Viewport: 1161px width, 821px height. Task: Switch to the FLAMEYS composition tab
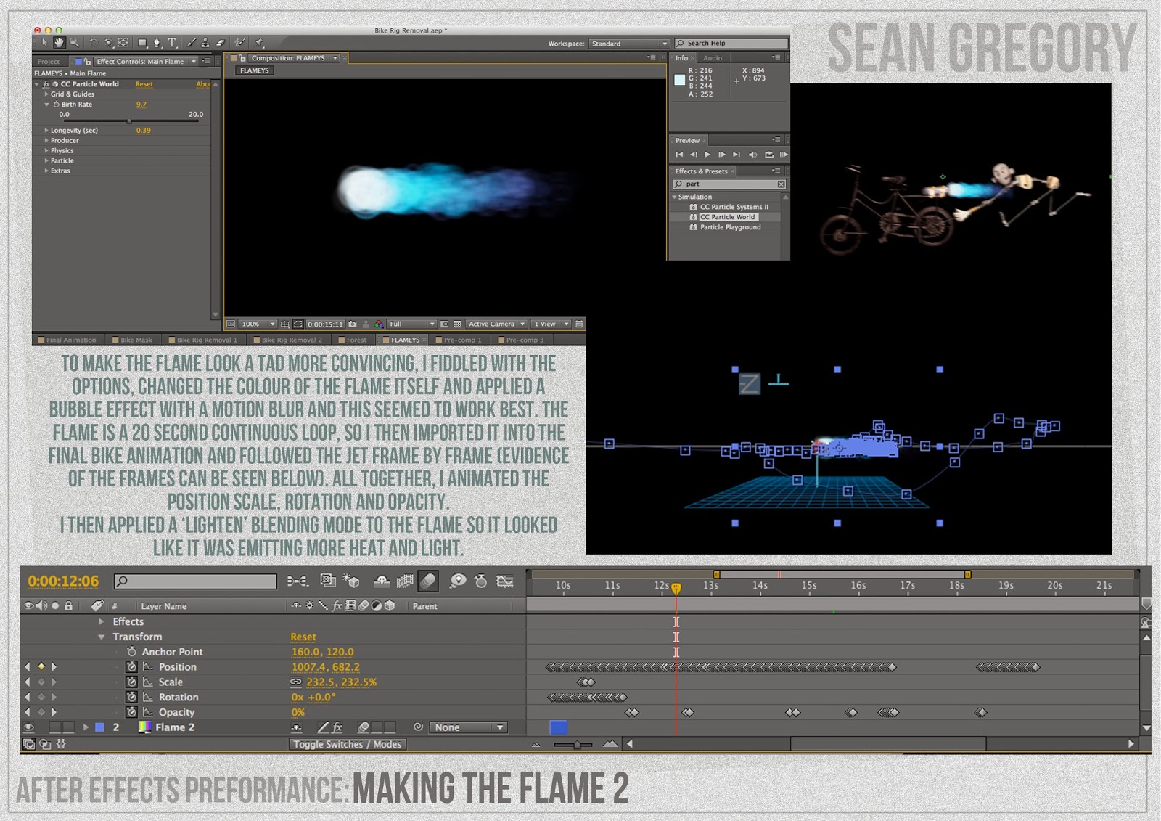click(x=403, y=339)
